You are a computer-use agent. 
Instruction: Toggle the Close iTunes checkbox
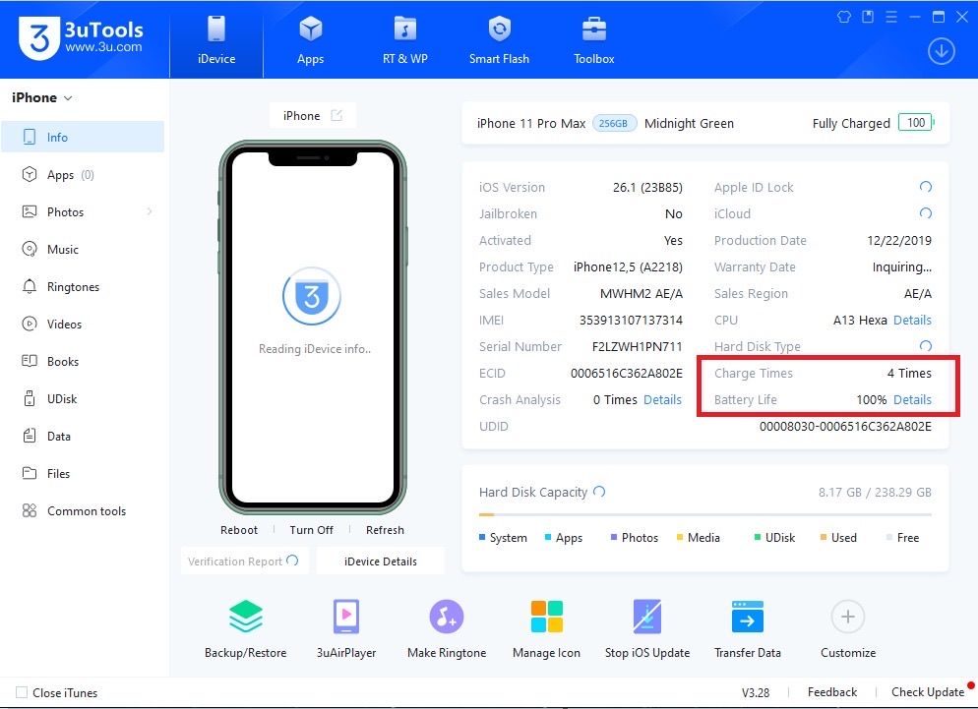pos(22,692)
